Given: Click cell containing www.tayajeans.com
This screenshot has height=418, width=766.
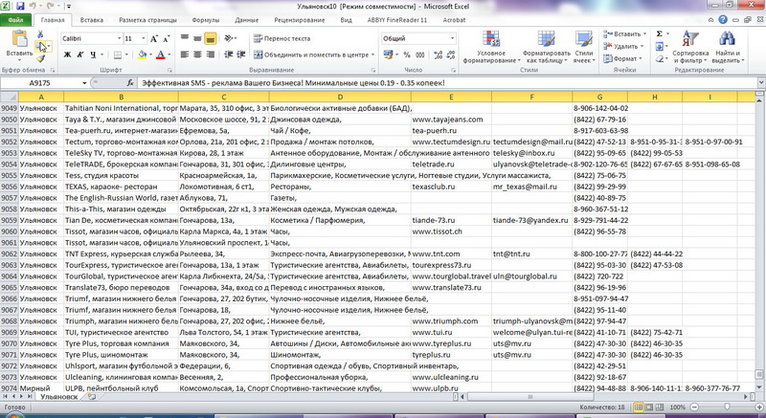Looking at the screenshot, I should tap(451, 119).
